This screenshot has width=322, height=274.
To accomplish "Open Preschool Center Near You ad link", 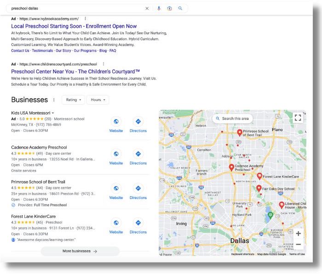I will point(75,71).
